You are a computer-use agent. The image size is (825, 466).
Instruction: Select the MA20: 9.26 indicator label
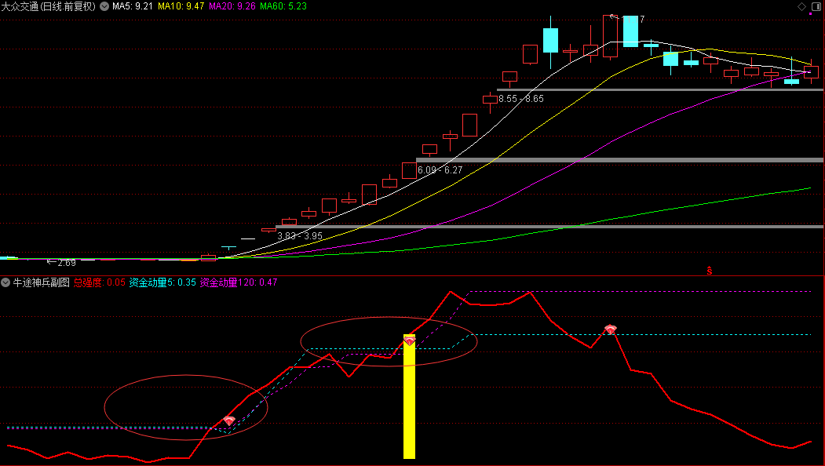click(x=232, y=6)
